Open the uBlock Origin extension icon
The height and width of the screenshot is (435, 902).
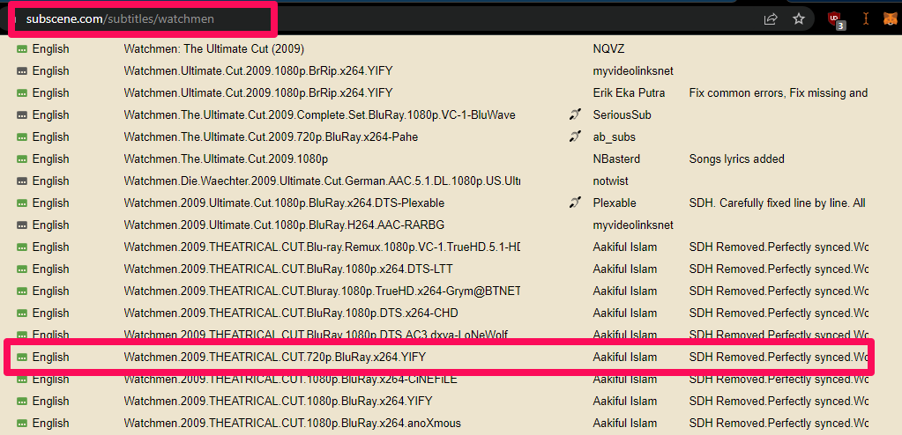(836, 20)
